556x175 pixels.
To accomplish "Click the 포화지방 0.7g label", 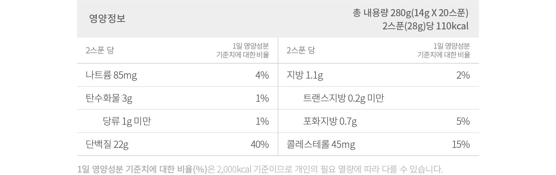I will (x=330, y=121).
